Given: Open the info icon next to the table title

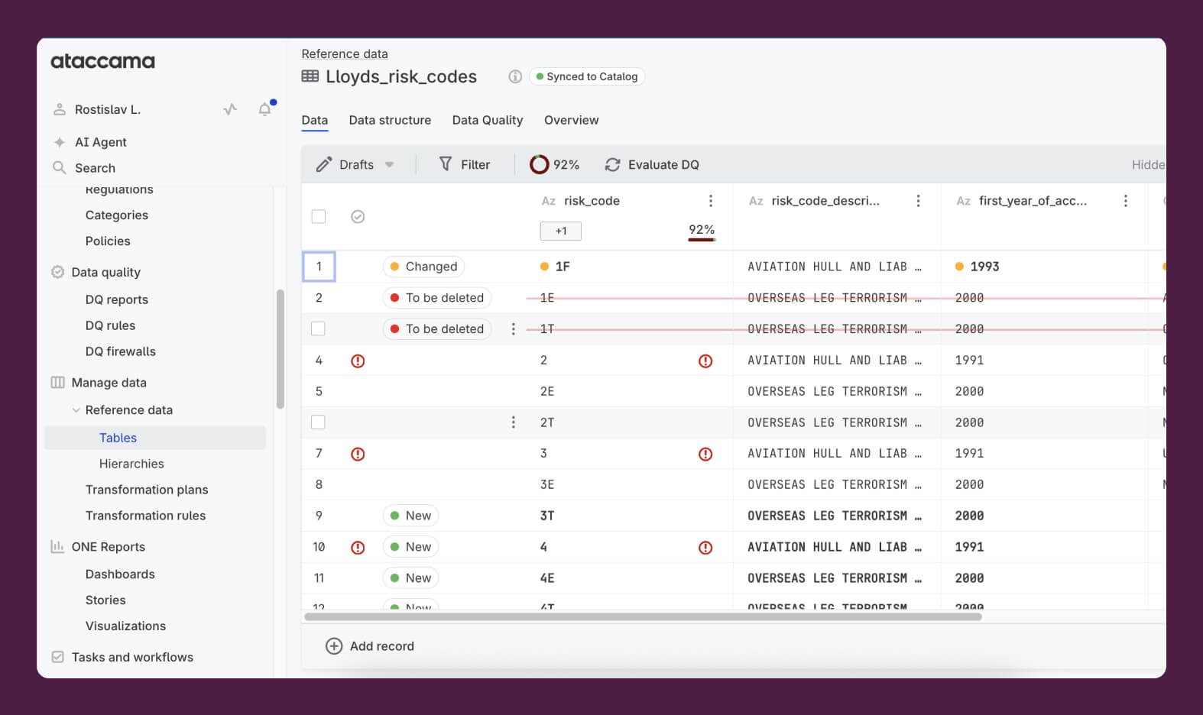Looking at the screenshot, I should point(515,76).
